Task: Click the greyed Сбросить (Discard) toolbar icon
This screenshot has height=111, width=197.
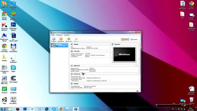Action: (76, 39)
